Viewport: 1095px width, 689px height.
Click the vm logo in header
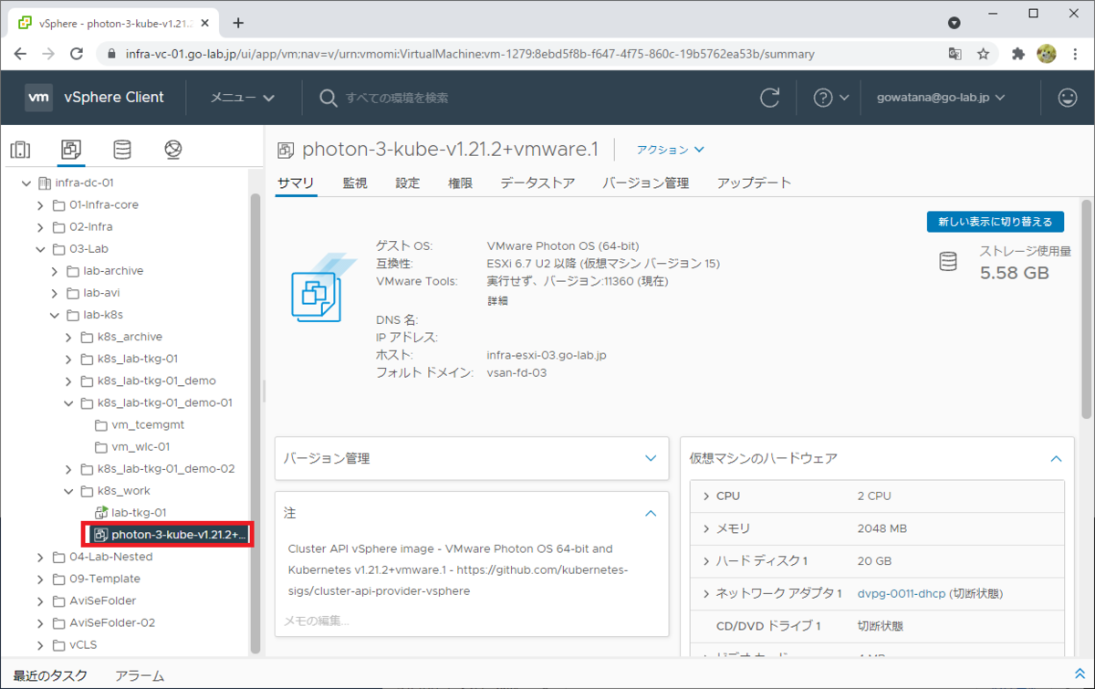click(38, 98)
